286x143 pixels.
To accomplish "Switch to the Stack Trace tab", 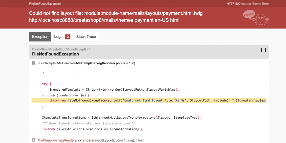I will point(86,37).
